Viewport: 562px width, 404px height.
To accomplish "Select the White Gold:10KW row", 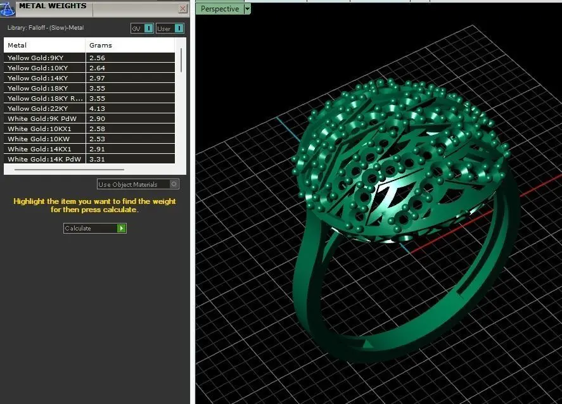I will 89,139.
